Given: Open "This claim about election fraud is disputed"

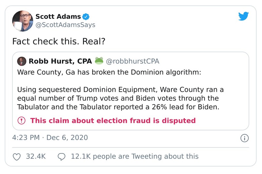Looking at the screenshot, I should [113, 121].
